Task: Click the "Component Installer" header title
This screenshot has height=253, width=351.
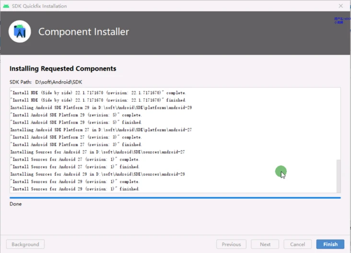Action: click(x=83, y=32)
